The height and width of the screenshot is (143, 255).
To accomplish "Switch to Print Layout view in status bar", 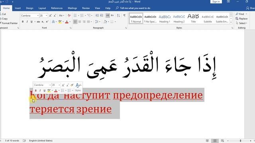I will [x=215, y=141].
